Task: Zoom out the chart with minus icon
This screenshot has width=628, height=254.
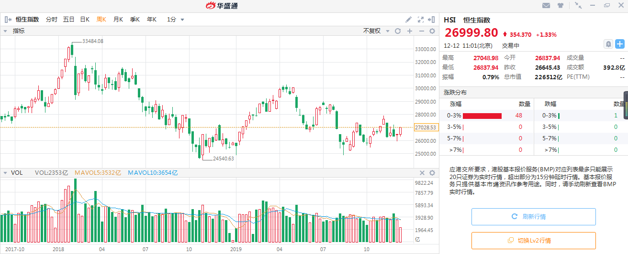Action: [x=421, y=31]
